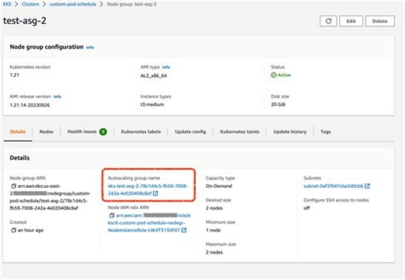Open the Autoscaling group name link

147,189
